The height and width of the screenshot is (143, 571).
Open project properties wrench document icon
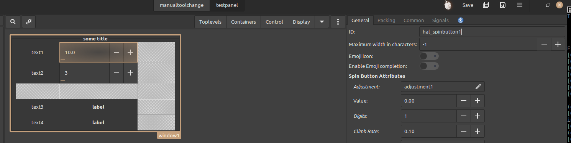click(x=502, y=5)
